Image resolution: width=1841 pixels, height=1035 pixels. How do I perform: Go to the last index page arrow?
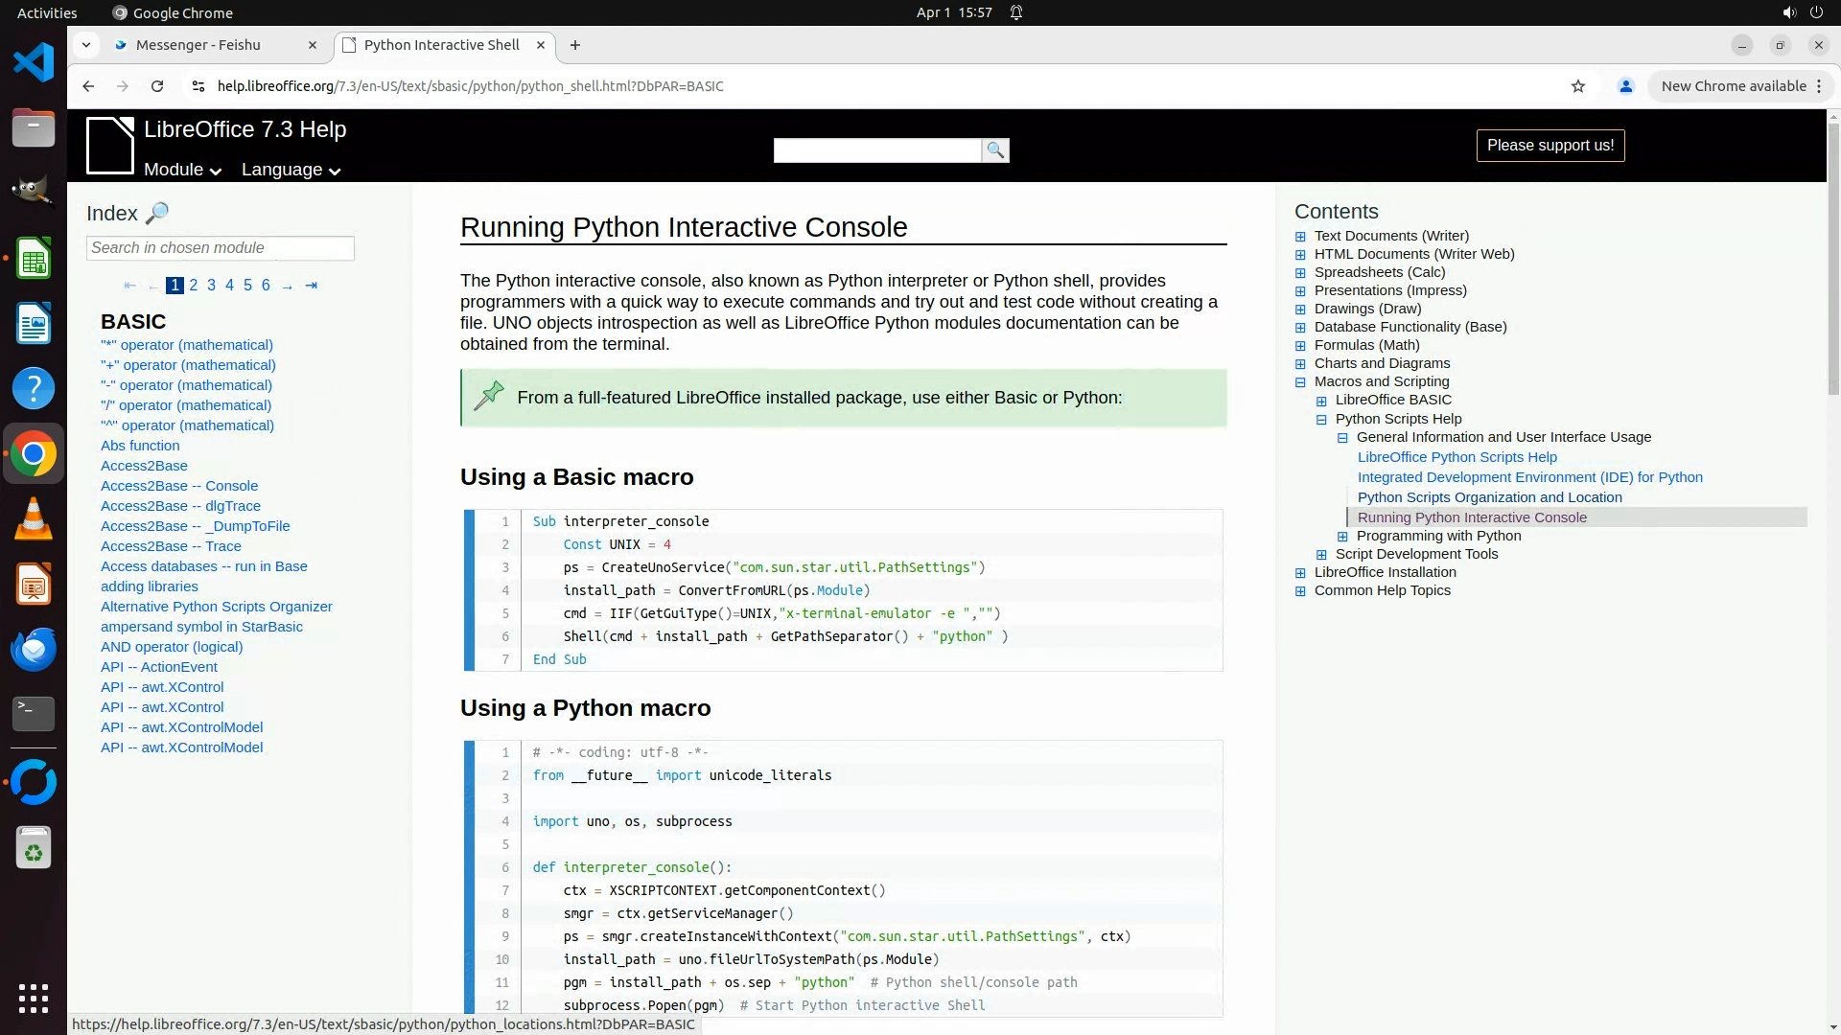point(311,286)
